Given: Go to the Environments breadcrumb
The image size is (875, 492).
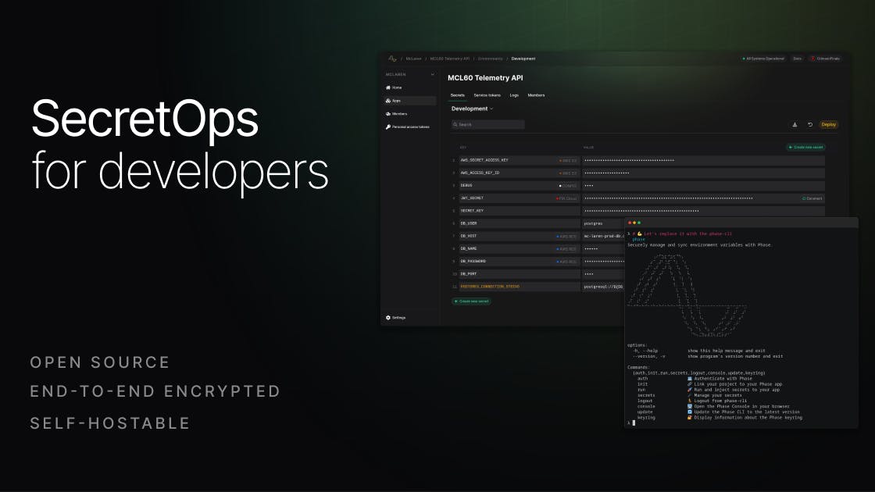Looking at the screenshot, I should coord(490,59).
